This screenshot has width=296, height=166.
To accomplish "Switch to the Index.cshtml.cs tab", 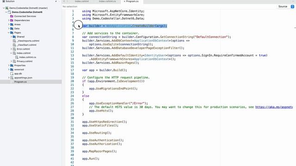I will (x=107, y=1).
